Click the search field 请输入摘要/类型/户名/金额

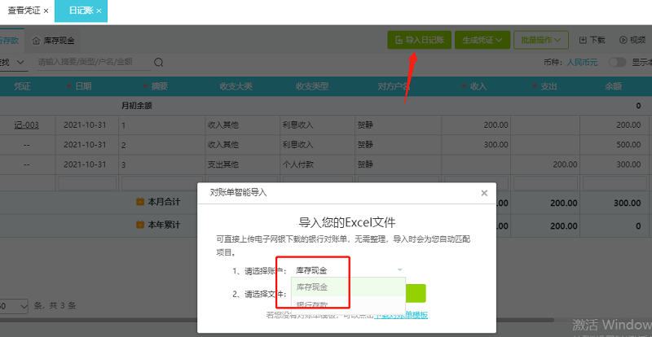click(x=94, y=63)
